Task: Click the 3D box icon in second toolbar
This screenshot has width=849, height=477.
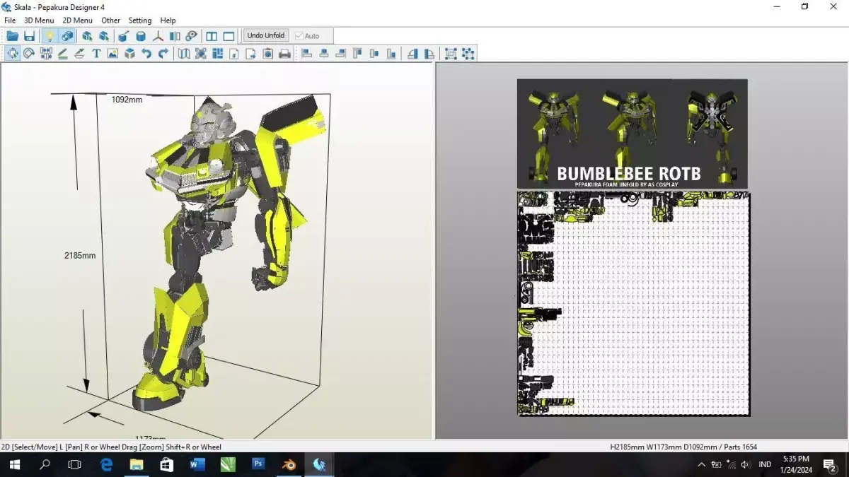Action: (129, 53)
